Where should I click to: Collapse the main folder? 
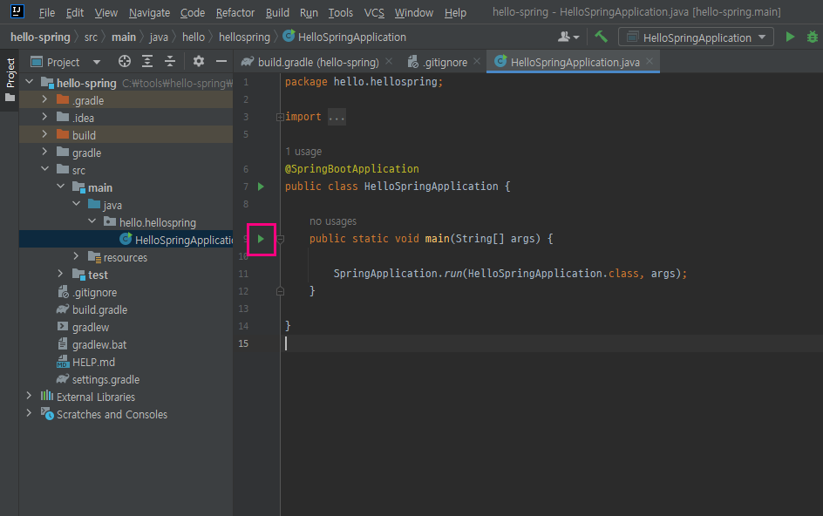pyautogui.click(x=60, y=187)
